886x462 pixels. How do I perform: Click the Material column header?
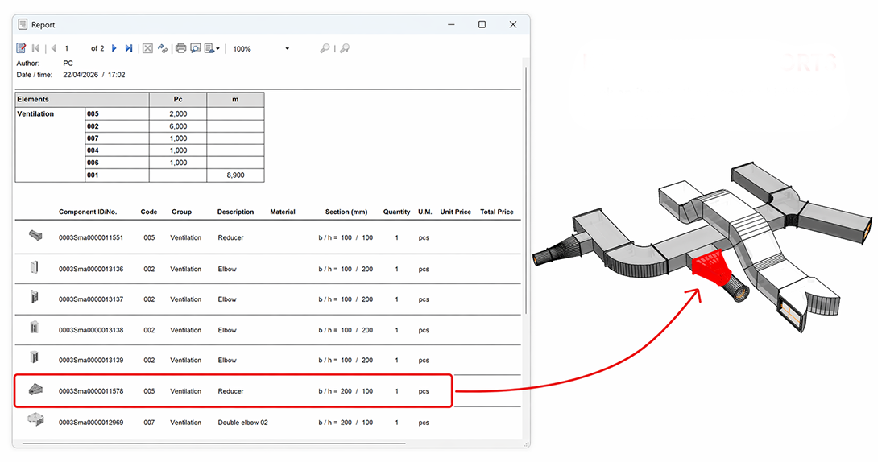pos(283,212)
